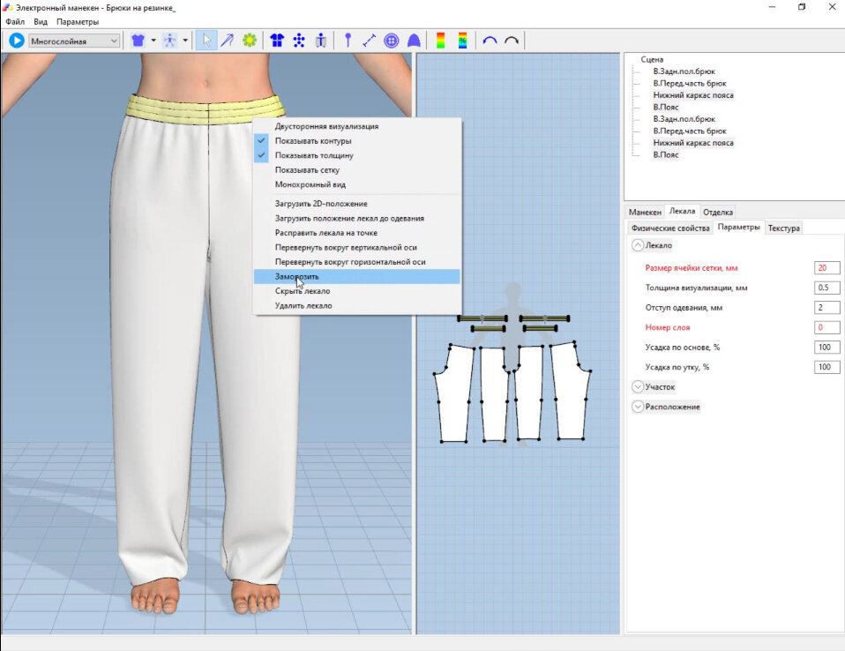Click the 'Усадка по основе, %' label
Viewport: 845px width, 651px height.
pyautogui.click(x=682, y=347)
